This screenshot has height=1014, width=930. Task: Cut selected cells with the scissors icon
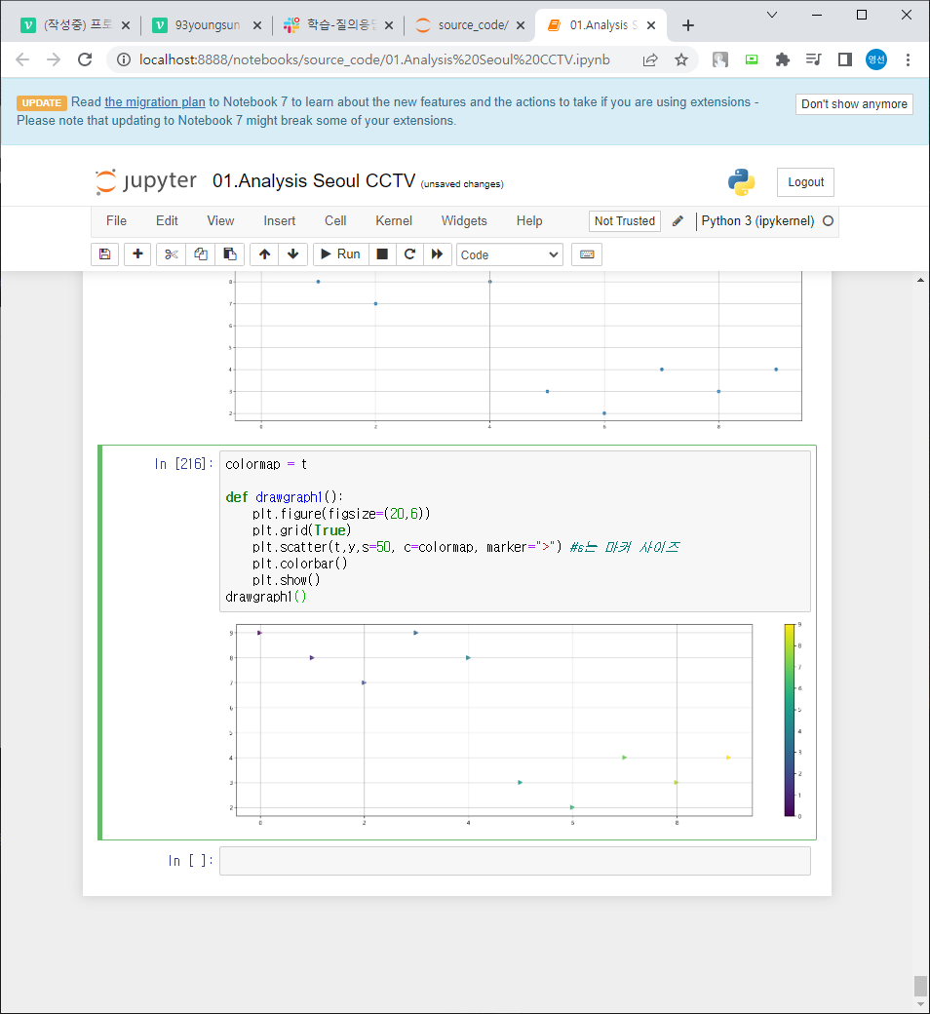[171, 254]
